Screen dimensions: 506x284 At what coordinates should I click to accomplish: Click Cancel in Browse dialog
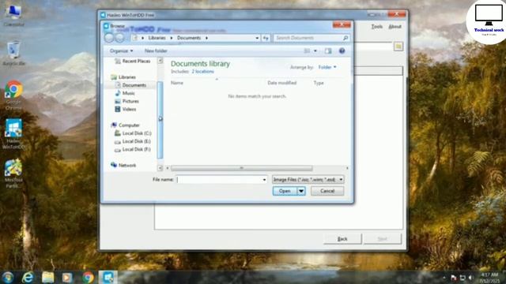[x=327, y=191]
